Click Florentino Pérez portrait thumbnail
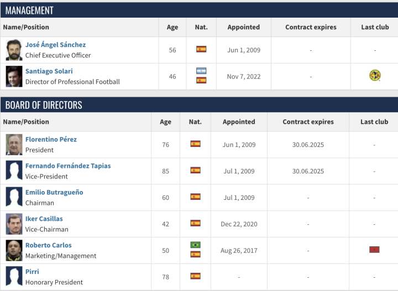The height and width of the screenshot is (291, 398). click(x=14, y=144)
